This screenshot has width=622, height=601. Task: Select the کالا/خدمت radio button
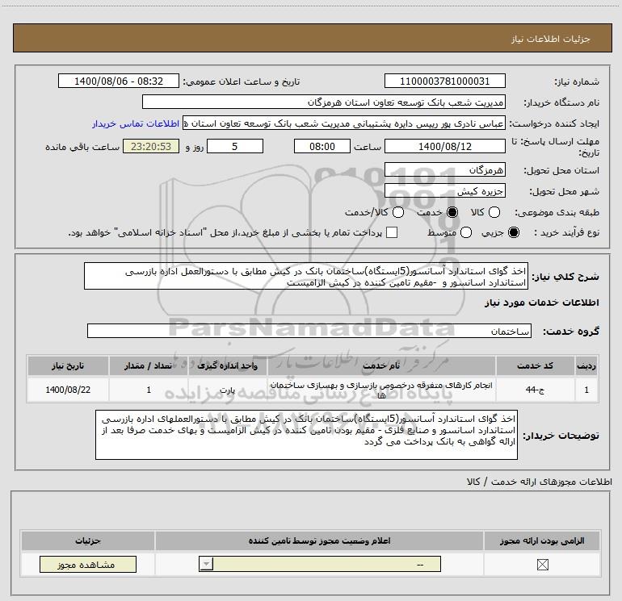pos(398,212)
